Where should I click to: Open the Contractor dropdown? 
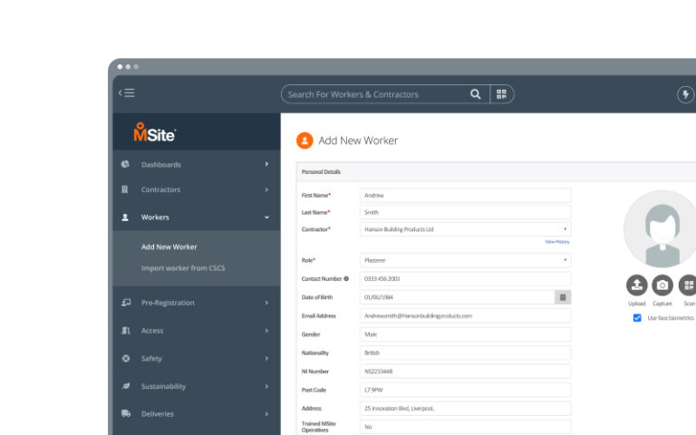tap(465, 229)
